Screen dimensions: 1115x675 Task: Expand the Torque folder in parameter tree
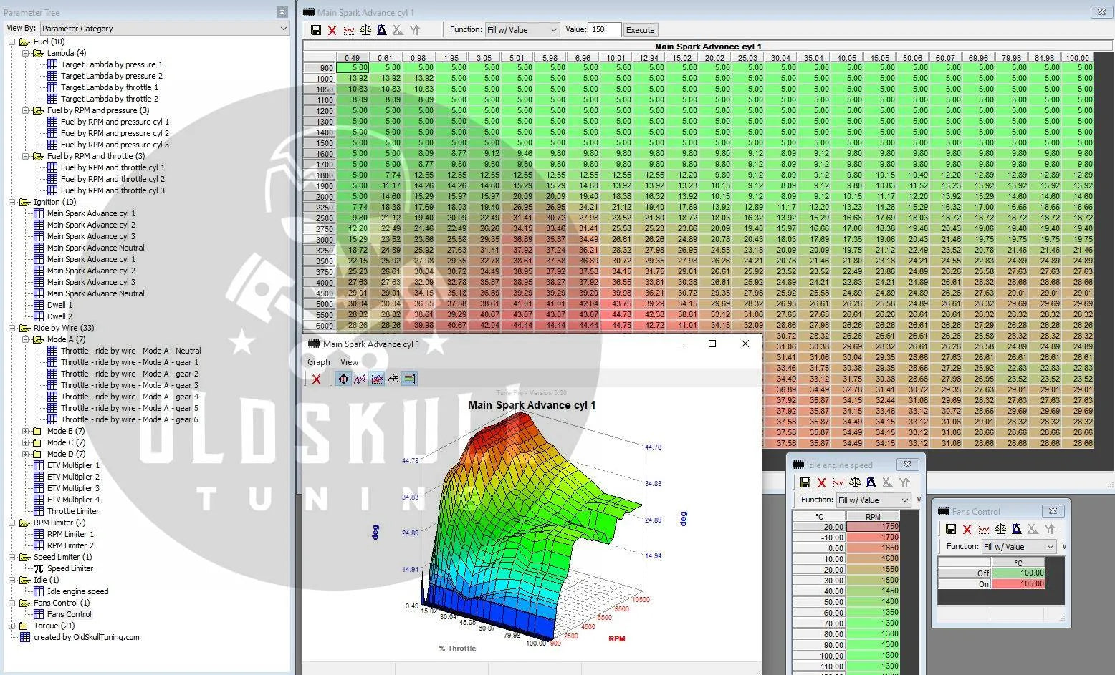[12, 626]
